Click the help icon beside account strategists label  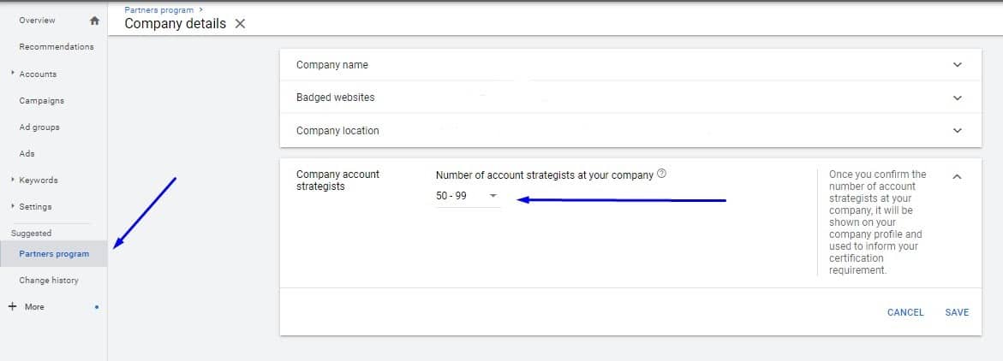tap(661, 175)
